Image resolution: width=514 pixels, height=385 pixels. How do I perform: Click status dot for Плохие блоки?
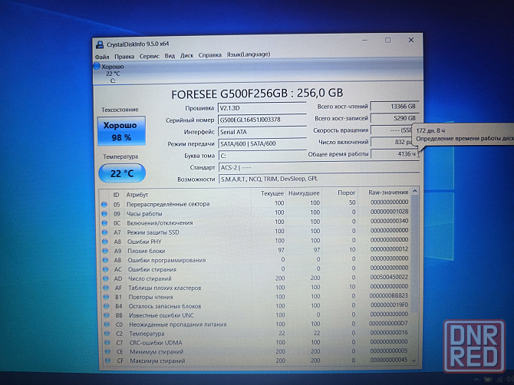pos(105,251)
